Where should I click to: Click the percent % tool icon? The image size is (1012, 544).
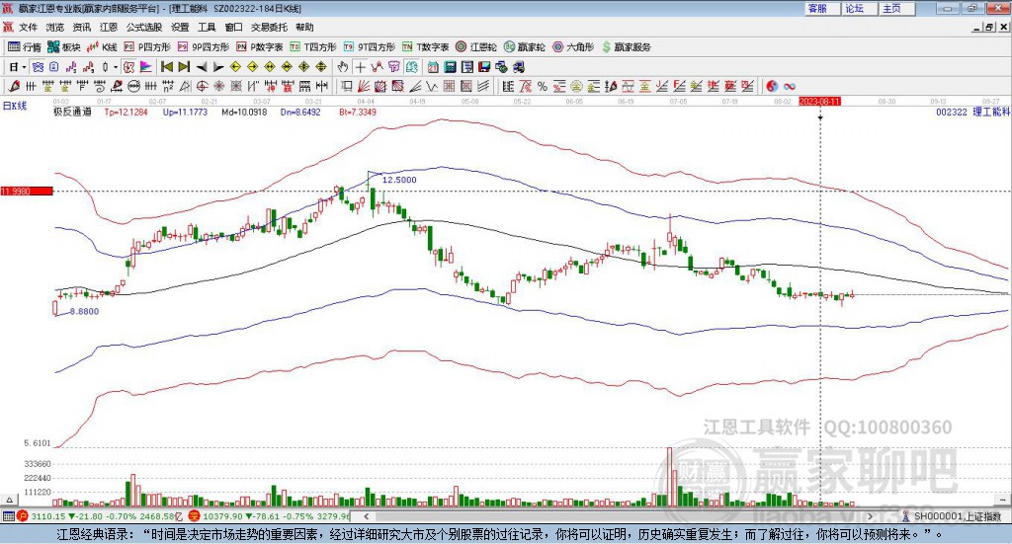[543, 86]
